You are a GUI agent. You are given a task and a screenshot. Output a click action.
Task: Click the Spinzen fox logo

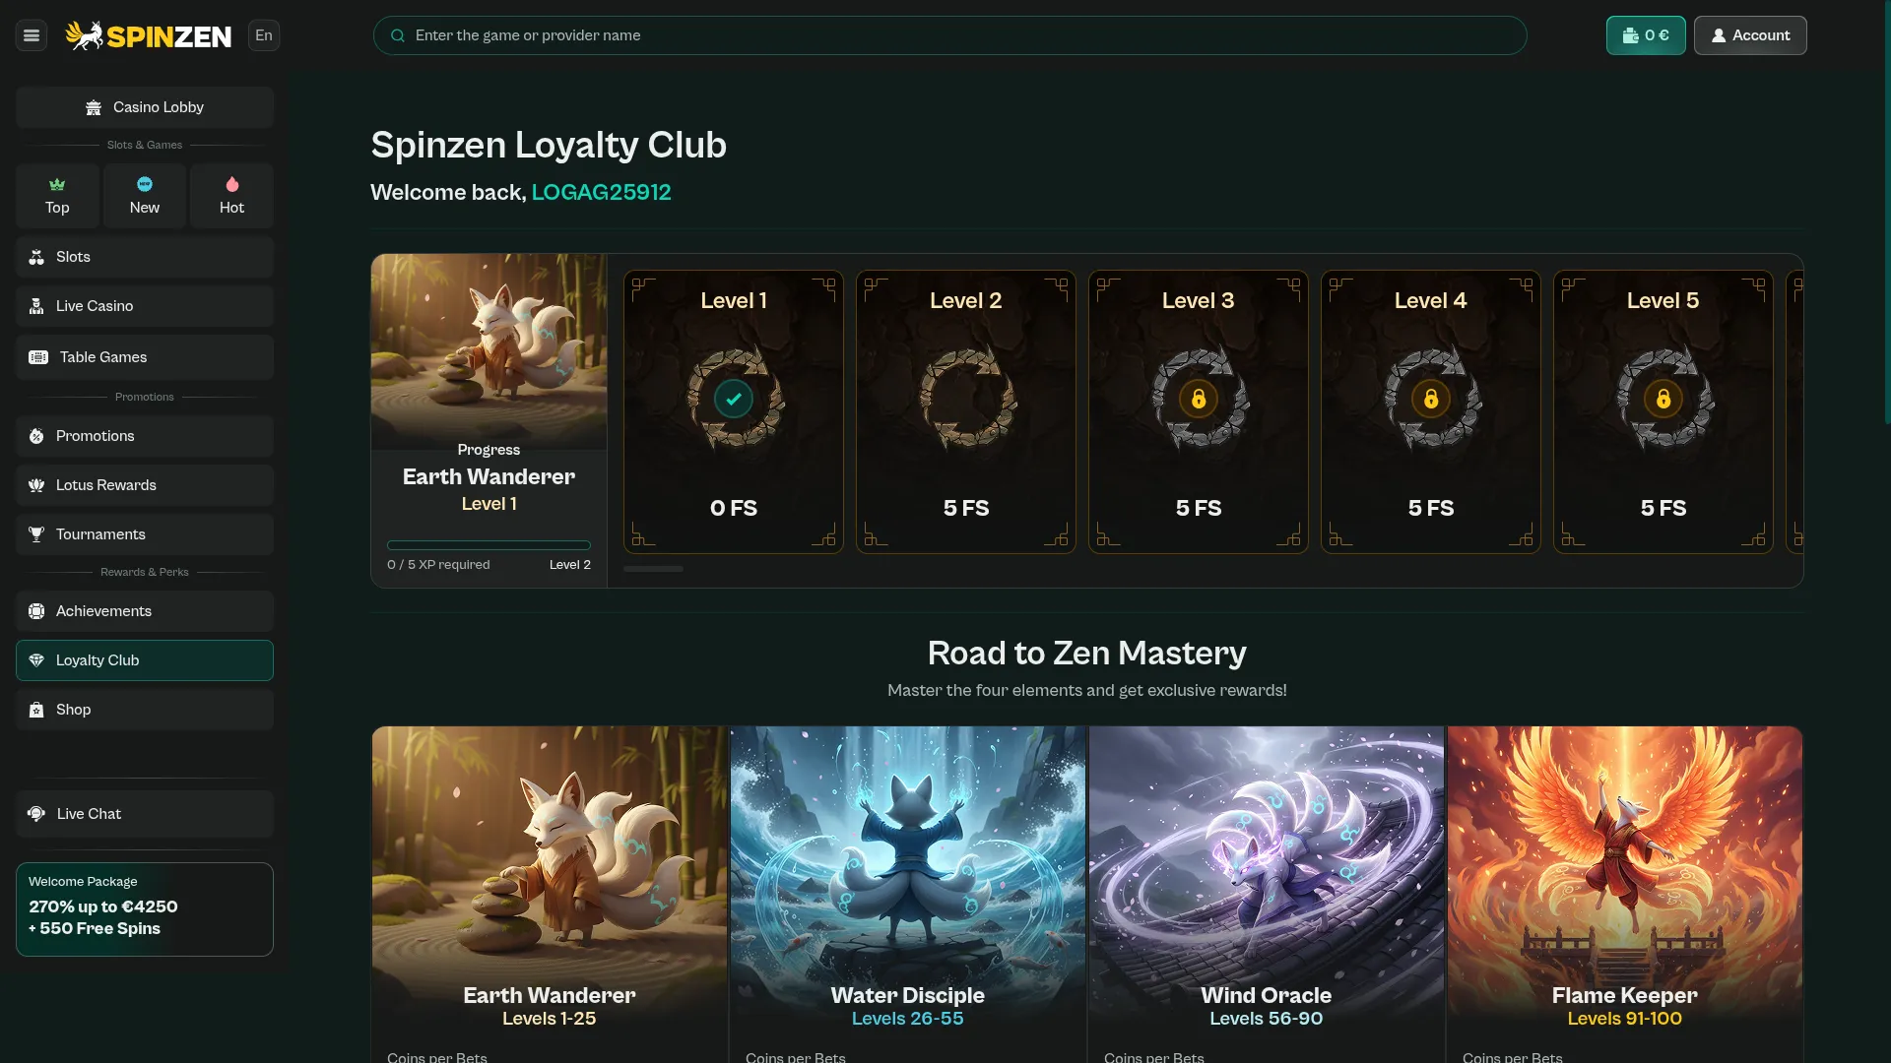pos(85,35)
